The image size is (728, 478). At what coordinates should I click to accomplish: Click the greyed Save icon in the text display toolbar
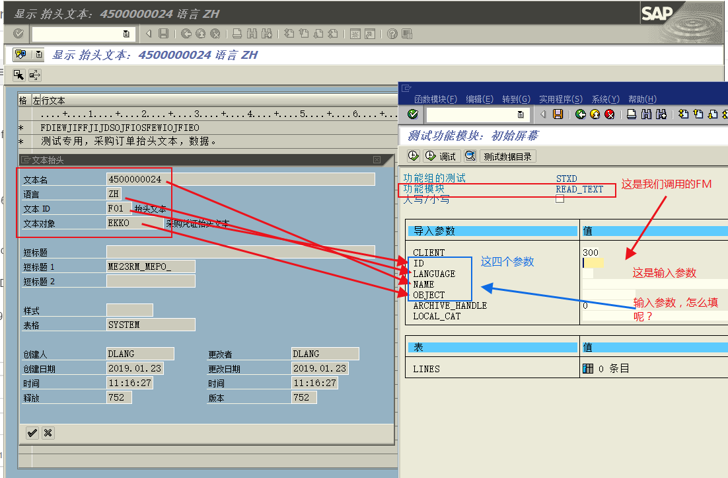pos(163,34)
